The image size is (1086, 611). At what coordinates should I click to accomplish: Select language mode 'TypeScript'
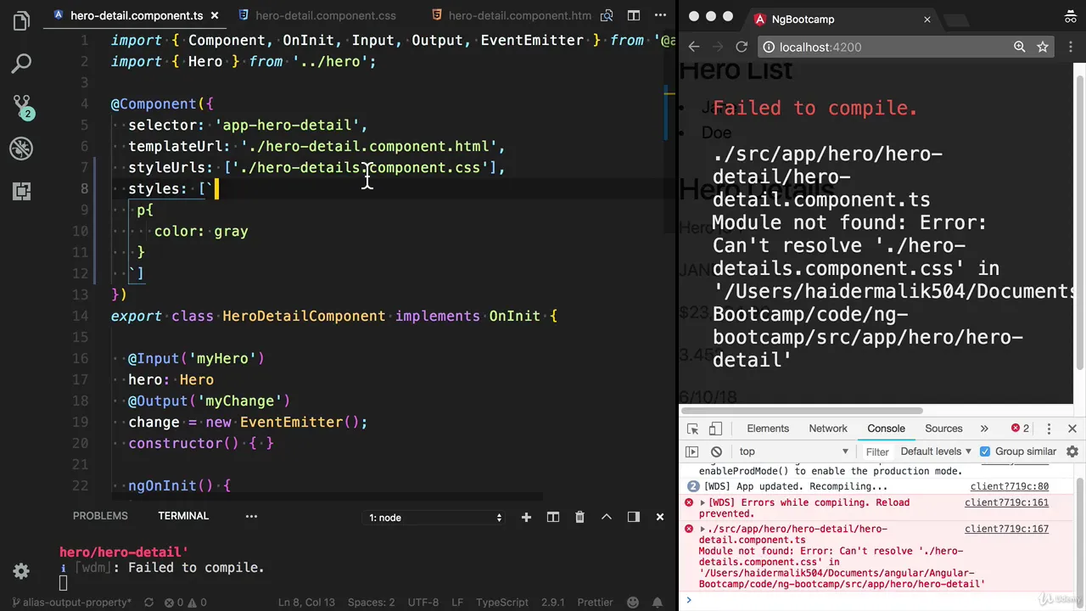click(x=501, y=603)
